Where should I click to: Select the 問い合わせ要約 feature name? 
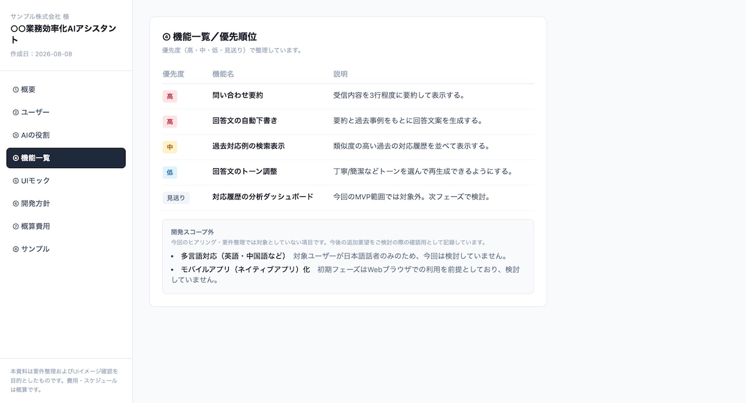238,95
